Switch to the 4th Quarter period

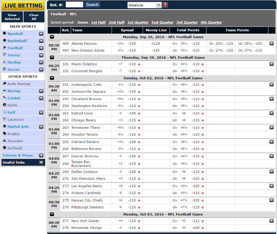[x=211, y=22]
